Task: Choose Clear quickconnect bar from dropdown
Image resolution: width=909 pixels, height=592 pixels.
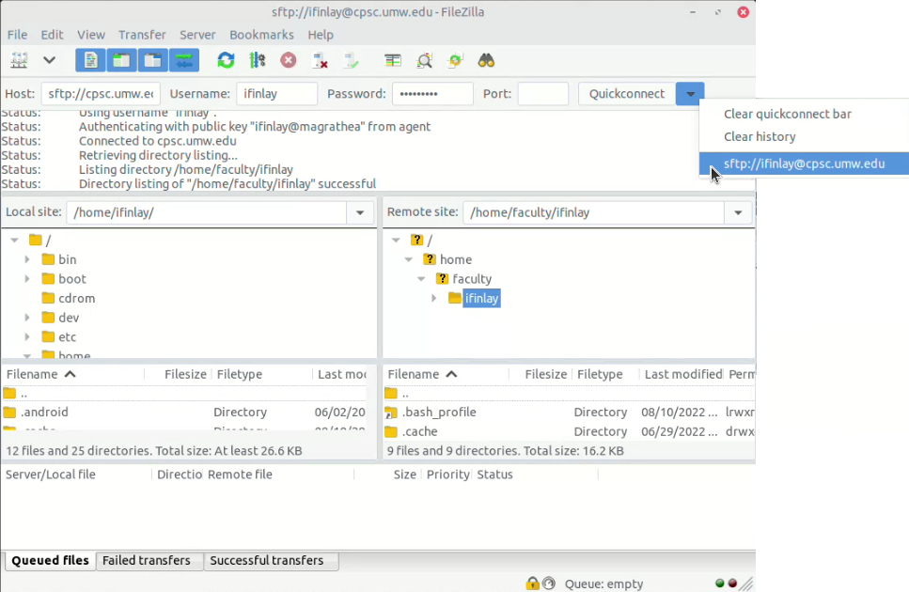Action: click(x=804, y=114)
